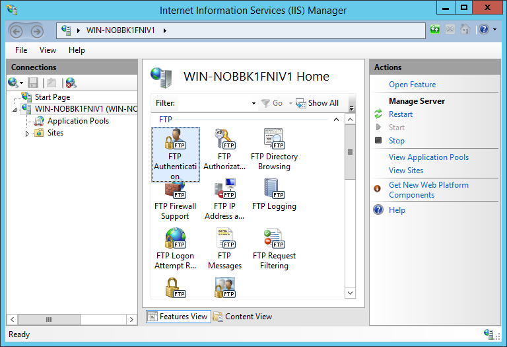Open the File menu
This screenshot has width=507, height=347.
[x=21, y=50]
